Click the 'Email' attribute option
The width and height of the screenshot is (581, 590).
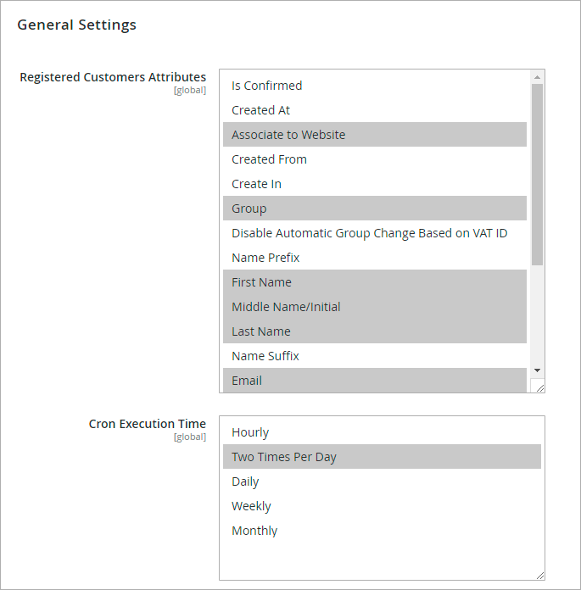click(x=247, y=381)
